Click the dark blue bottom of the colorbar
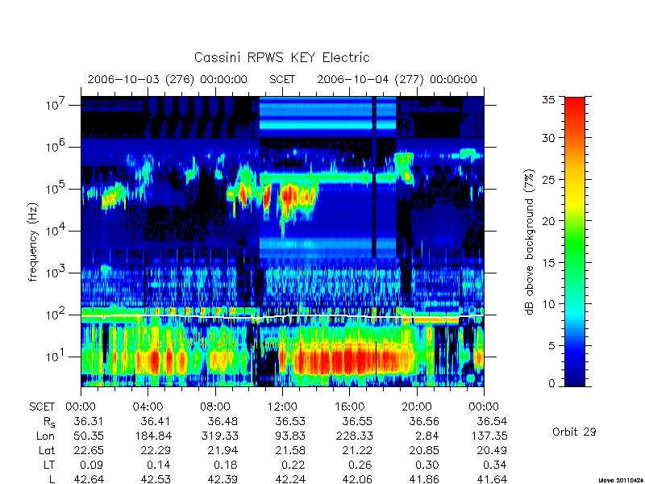 pyautogui.click(x=575, y=381)
